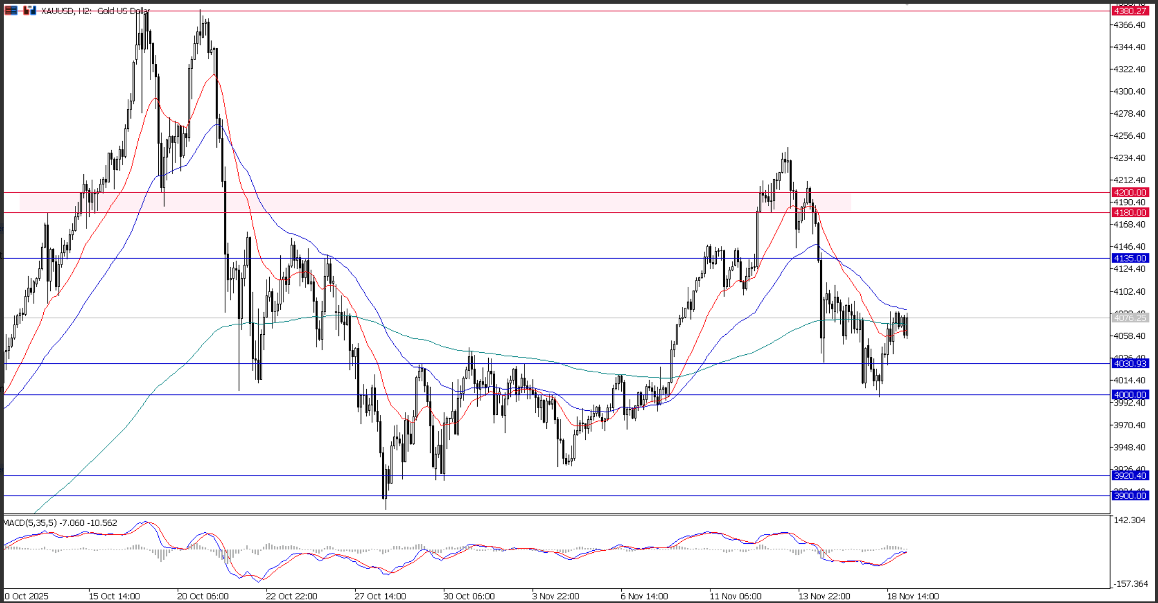Click the 4200.00 resistance level label
The image size is (1158, 603).
tap(1130, 192)
